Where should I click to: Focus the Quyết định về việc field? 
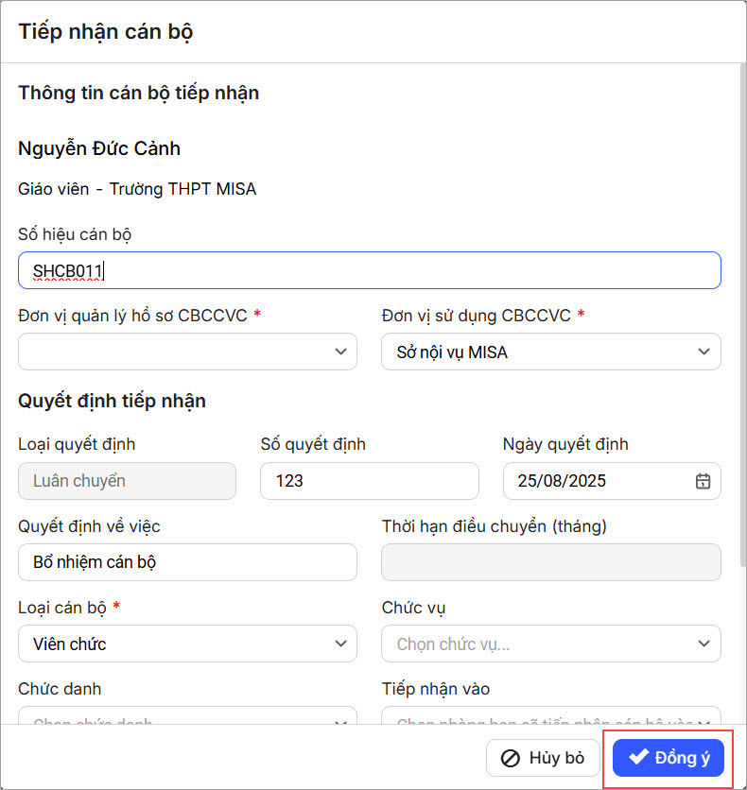tap(187, 562)
